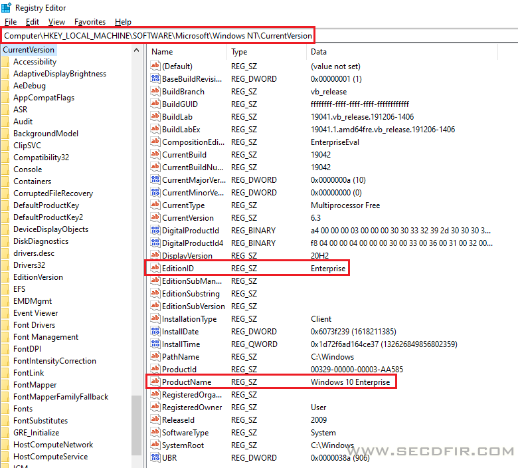The image size is (518, 468).
Task: Click the tree pane scrollbar thumb
Action: point(136,425)
